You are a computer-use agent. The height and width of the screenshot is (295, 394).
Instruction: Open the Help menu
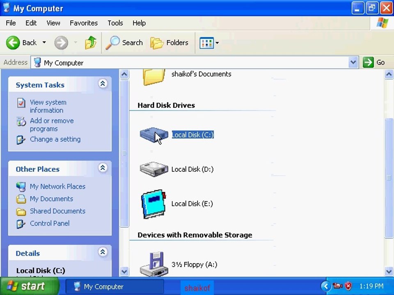(x=139, y=23)
